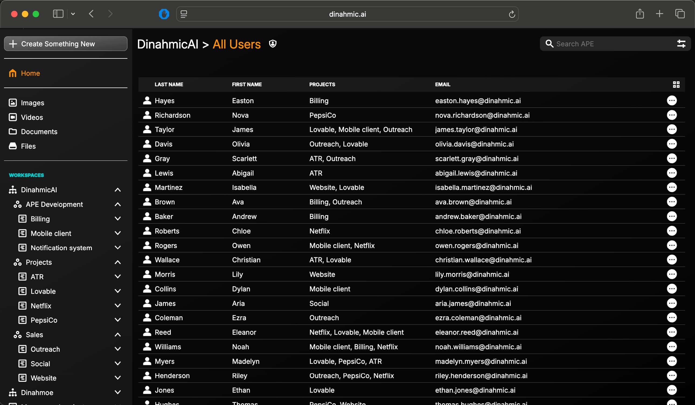Collapse the DinahmicAI workspace tree

tap(118, 190)
